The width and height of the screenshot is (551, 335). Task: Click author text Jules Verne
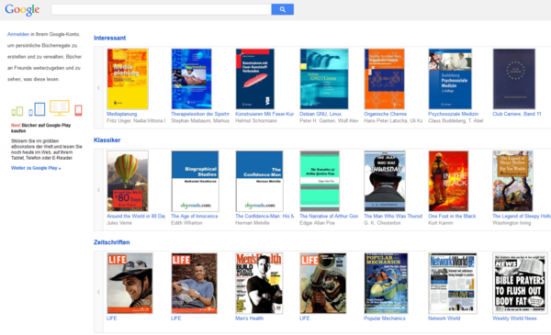tap(119, 223)
